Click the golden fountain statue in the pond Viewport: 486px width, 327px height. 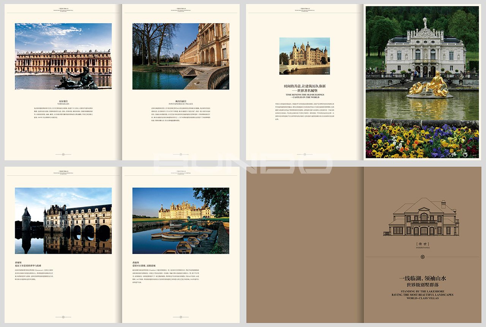429,85
